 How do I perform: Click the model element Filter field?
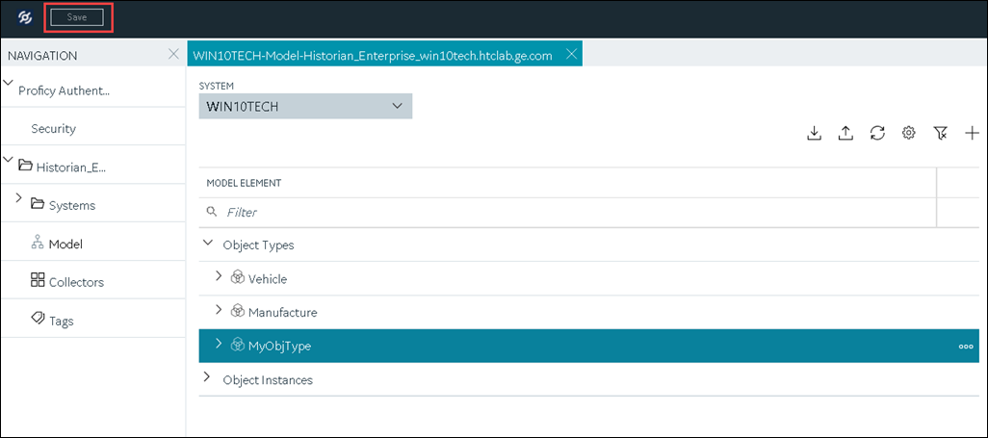(x=567, y=213)
